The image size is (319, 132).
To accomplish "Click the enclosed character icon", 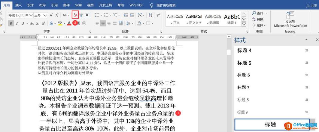I will (84, 24).
